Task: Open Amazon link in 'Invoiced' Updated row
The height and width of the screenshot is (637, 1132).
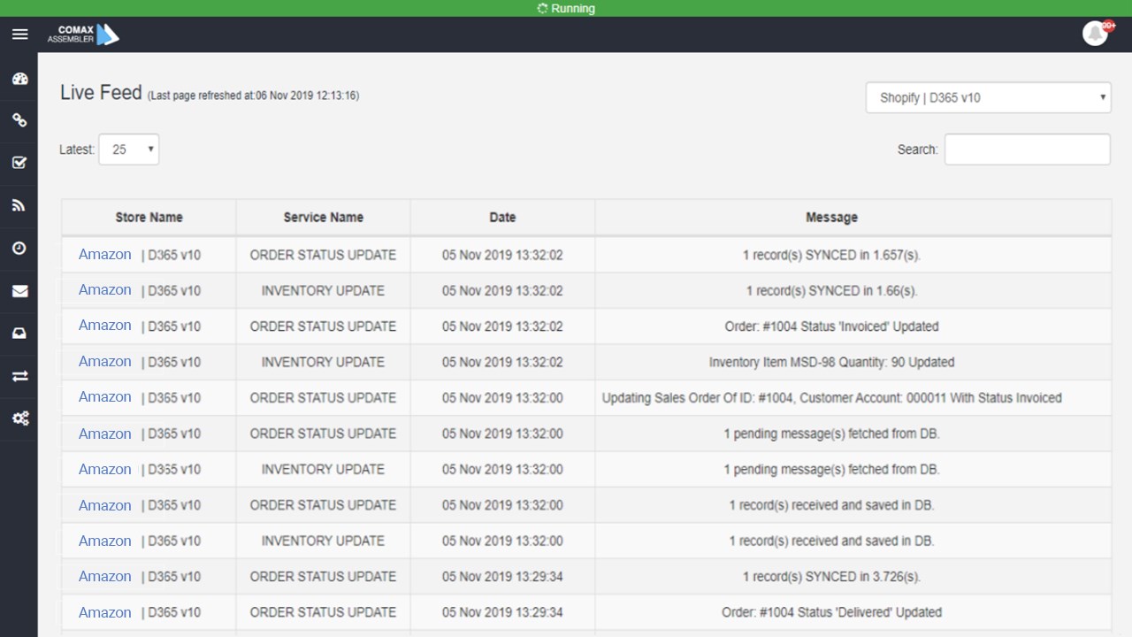Action: click(104, 325)
